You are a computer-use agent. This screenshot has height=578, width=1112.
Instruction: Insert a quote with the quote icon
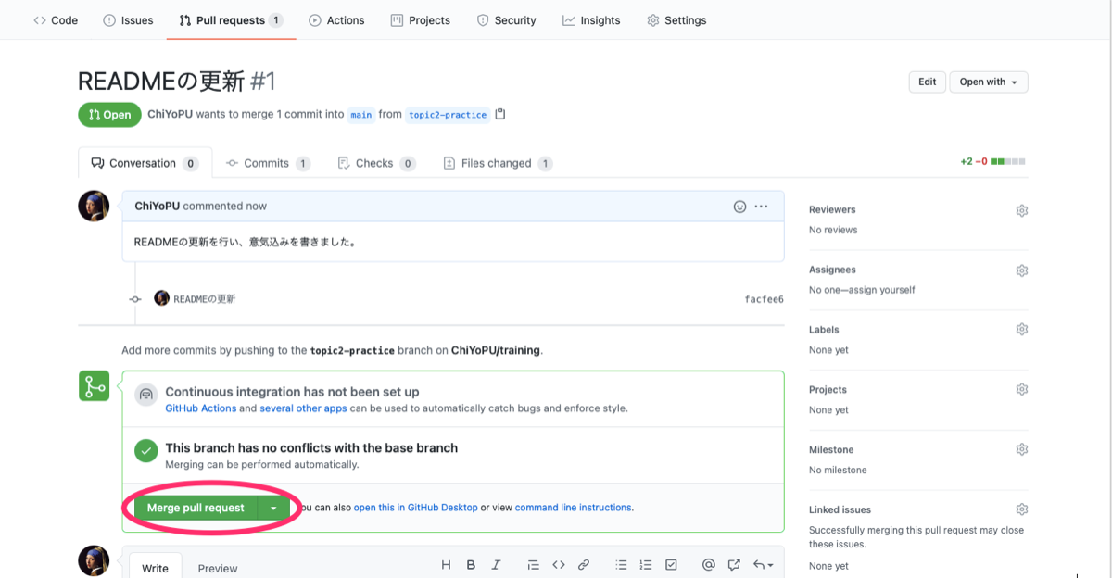click(x=533, y=564)
